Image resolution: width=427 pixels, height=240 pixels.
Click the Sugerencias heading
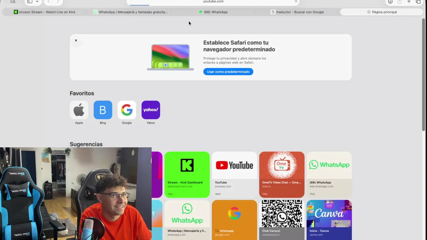(86, 144)
